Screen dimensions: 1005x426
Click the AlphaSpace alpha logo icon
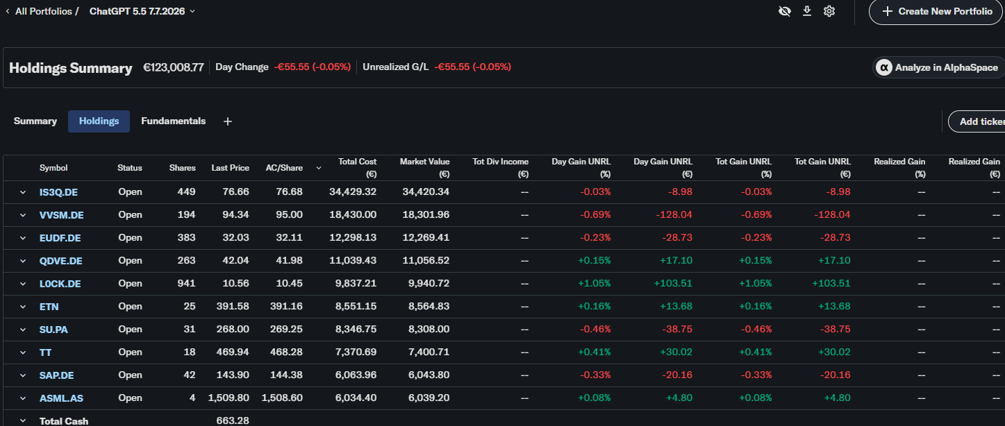click(x=884, y=67)
